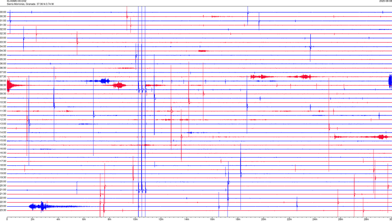Select the 01:30 time label

coord(3,25)
